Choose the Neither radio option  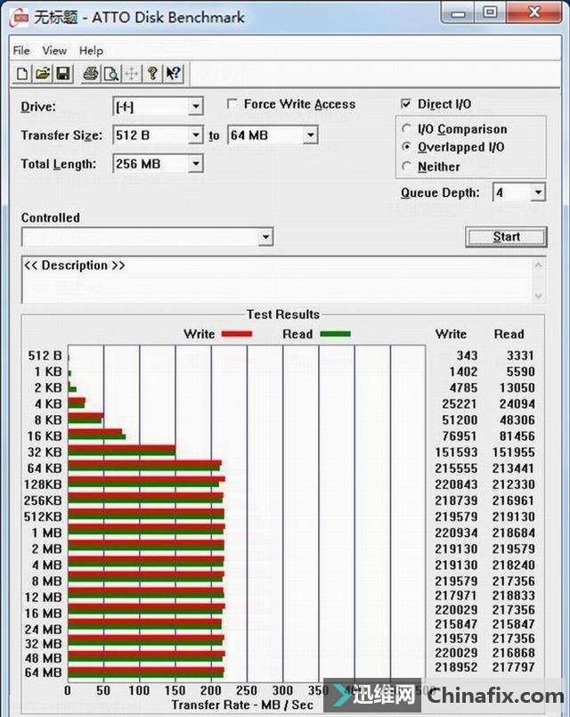click(x=406, y=167)
